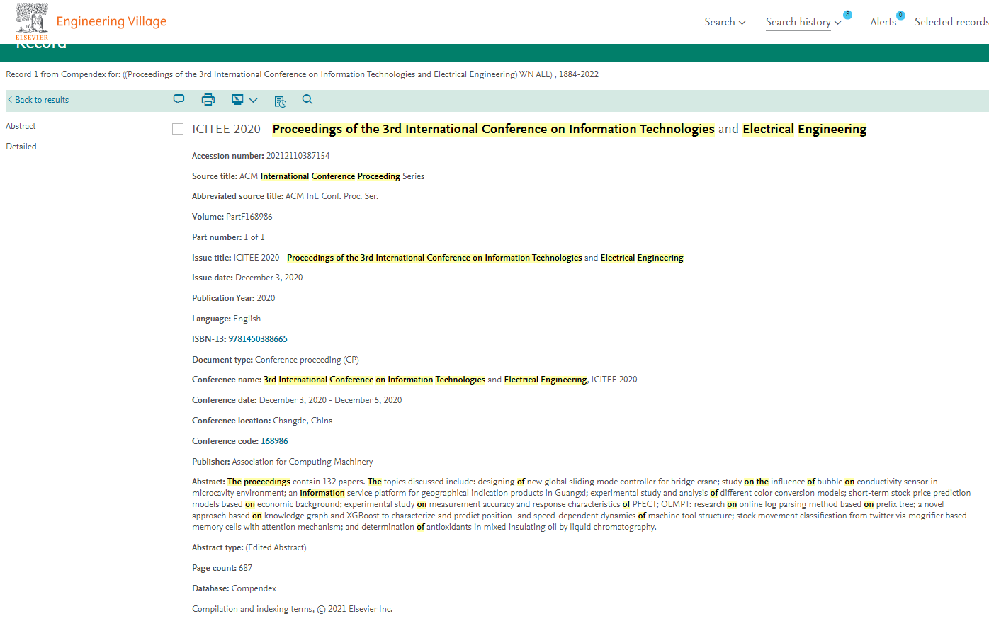Click the conference location Changde, China
989x626 pixels.
(303, 421)
